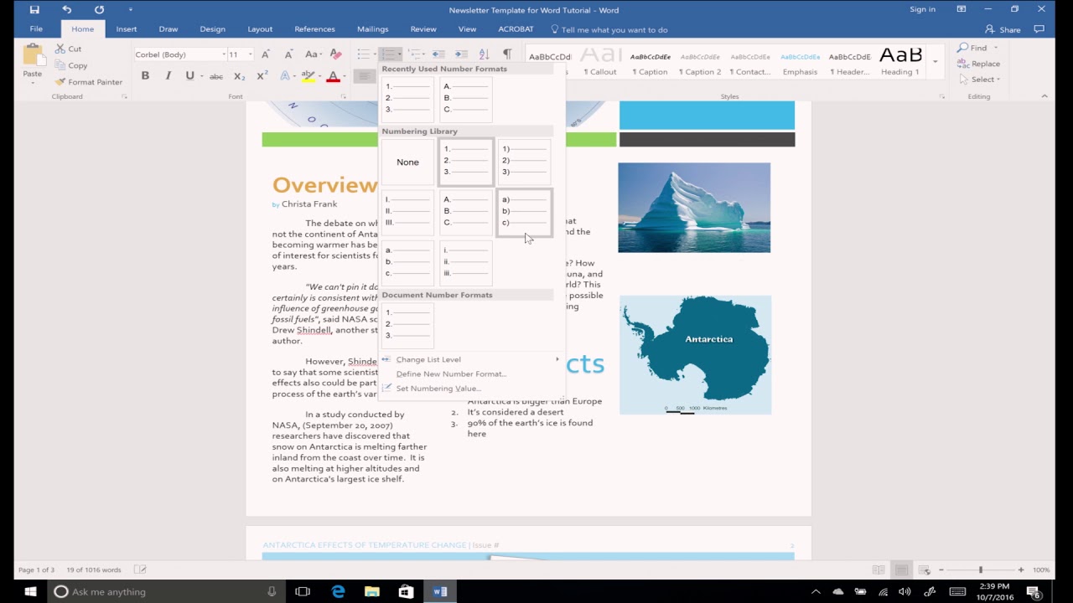1073x603 pixels.
Task: Click Sign in link
Action: tap(922, 9)
